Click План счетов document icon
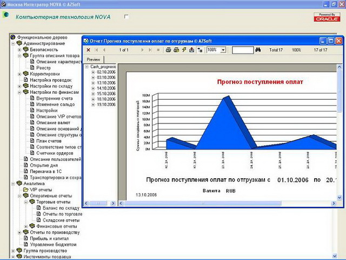The height and width of the screenshot is (260, 346). pyautogui.click(x=32, y=141)
